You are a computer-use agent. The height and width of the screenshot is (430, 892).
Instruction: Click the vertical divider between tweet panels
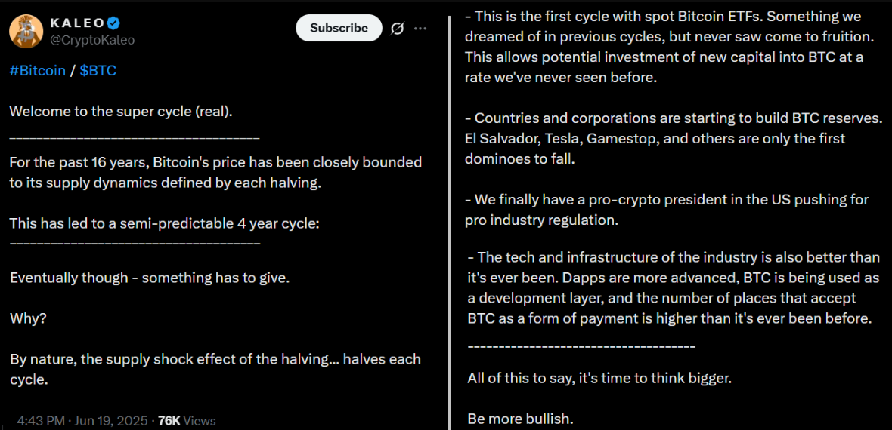(x=451, y=223)
